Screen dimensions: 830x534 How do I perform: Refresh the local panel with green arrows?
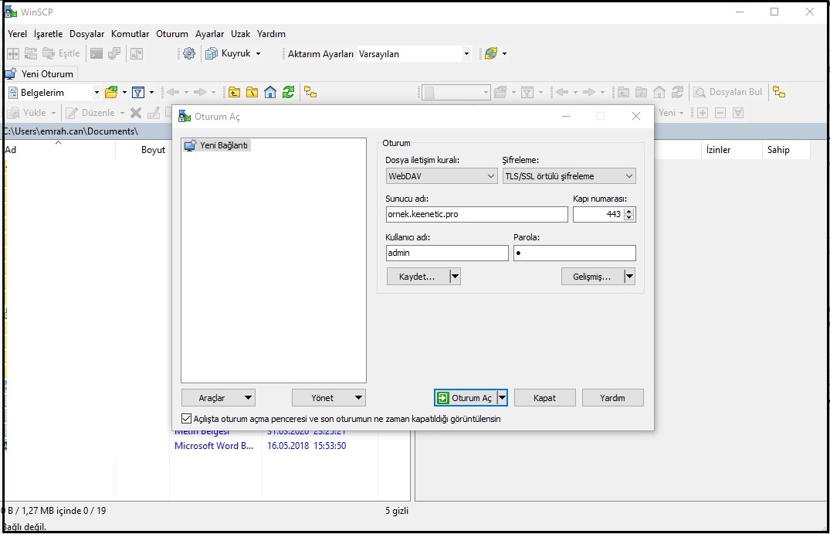click(x=288, y=92)
